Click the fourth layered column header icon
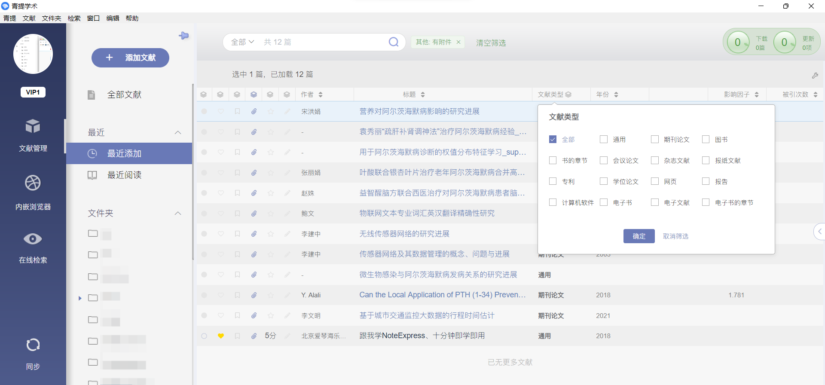The image size is (825, 385). (x=254, y=95)
